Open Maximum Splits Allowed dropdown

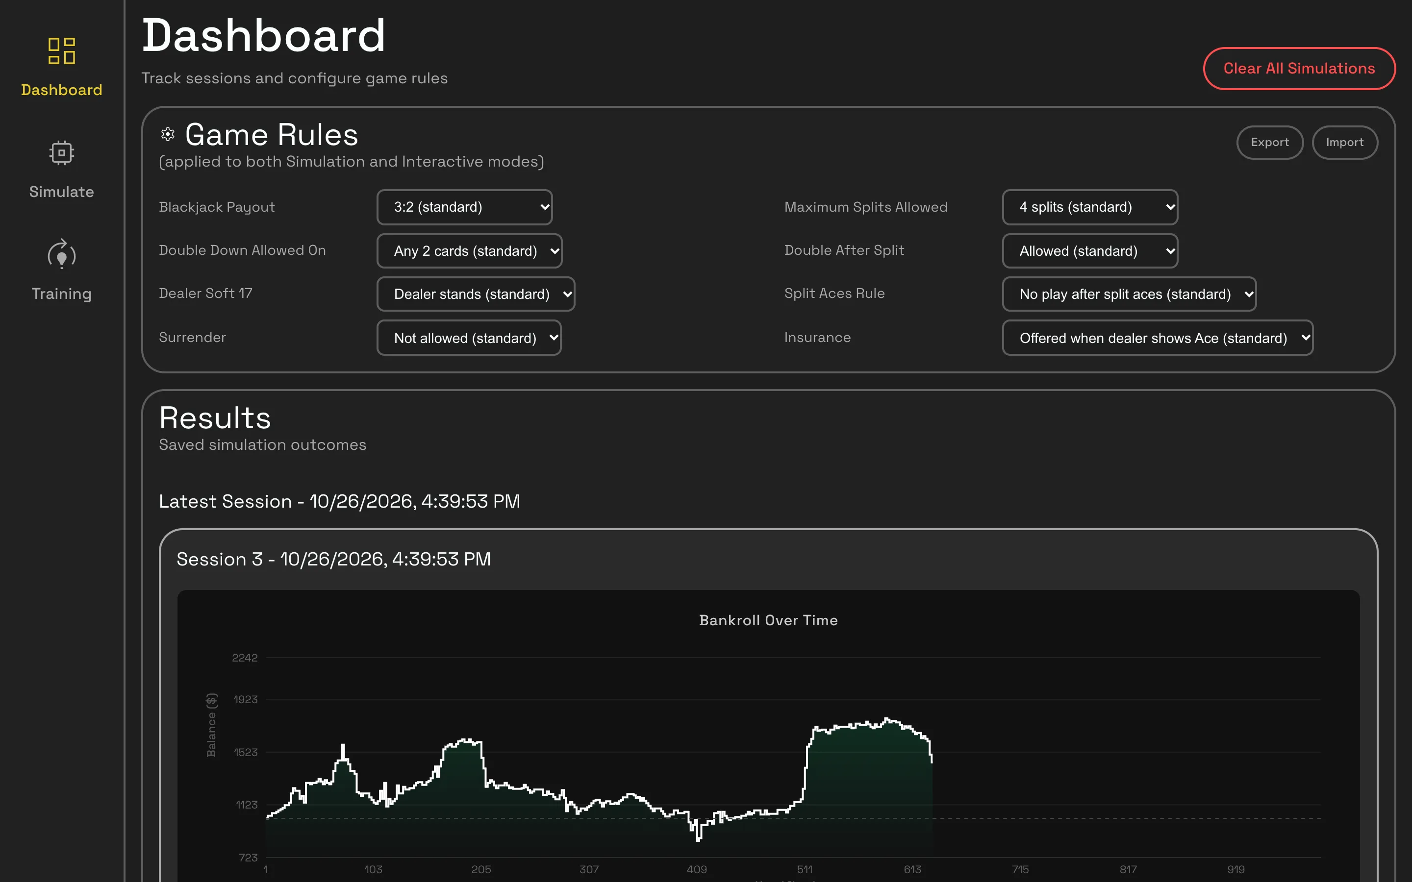(1090, 207)
